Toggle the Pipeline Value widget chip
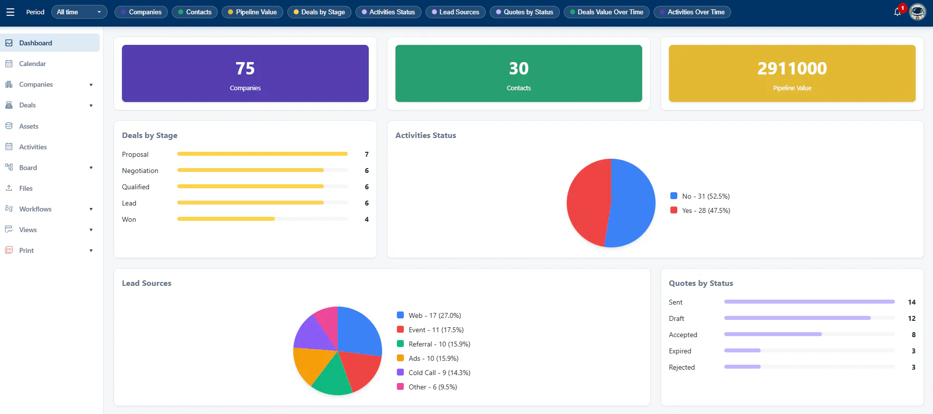The image size is (933, 414). [252, 12]
